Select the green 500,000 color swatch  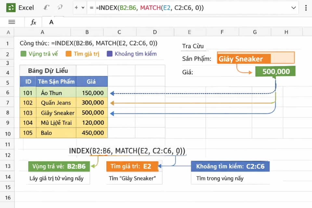[275, 71]
